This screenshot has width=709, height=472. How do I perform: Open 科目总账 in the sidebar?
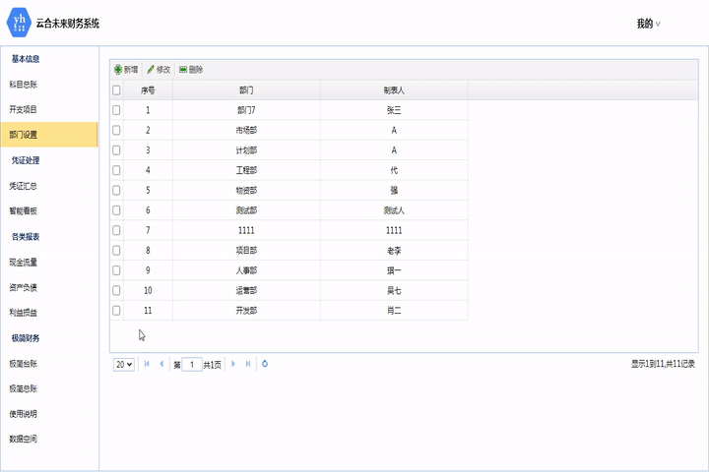pos(24,85)
